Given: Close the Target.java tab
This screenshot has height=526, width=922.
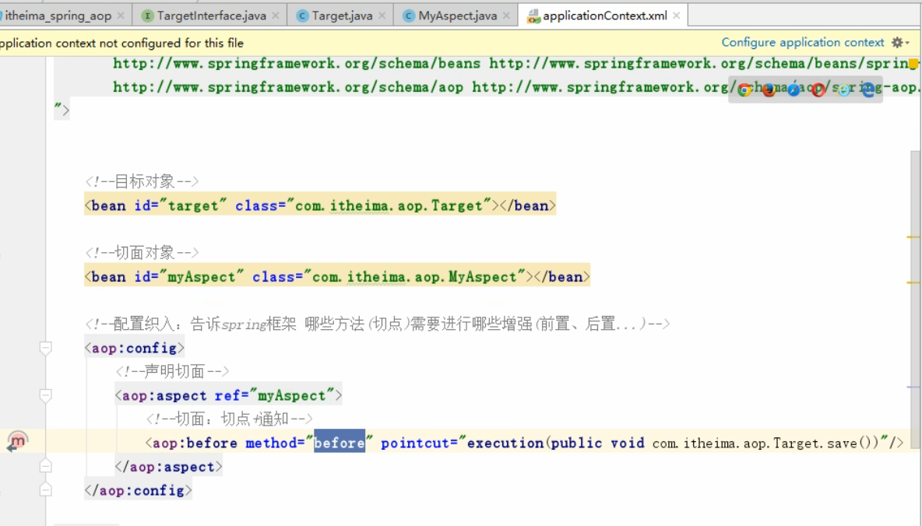Looking at the screenshot, I should coord(382,16).
